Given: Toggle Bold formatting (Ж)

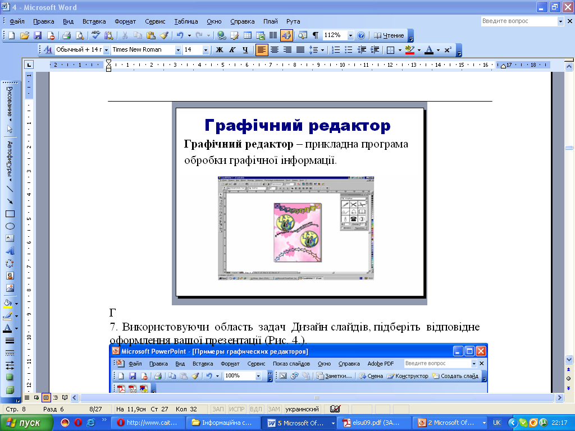Looking at the screenshot, I should click(220, 50).
